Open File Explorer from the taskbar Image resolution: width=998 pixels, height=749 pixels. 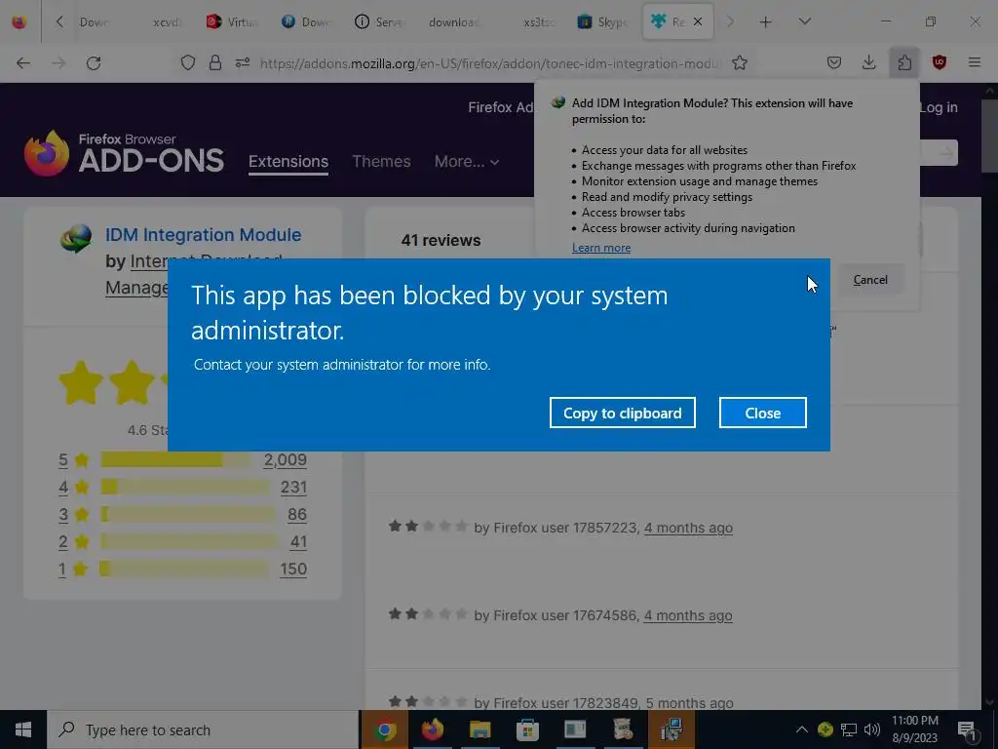[480, 729]
